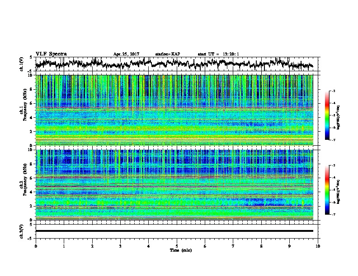Click the "1" tick on the Time axis
The image size is (358, 276).
click(64, 246)
